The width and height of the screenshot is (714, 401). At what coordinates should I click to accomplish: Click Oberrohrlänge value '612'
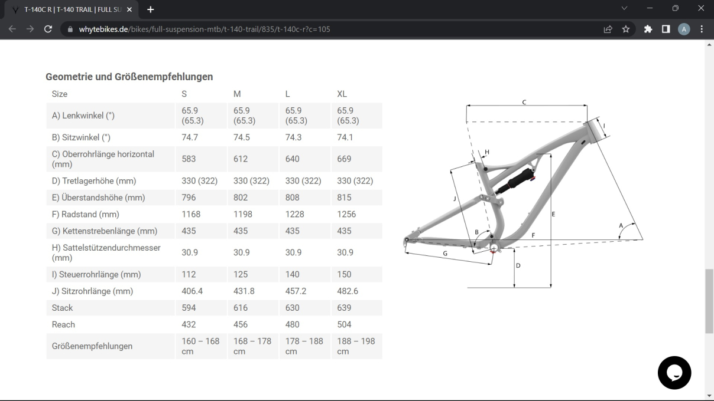coord(240,159)
